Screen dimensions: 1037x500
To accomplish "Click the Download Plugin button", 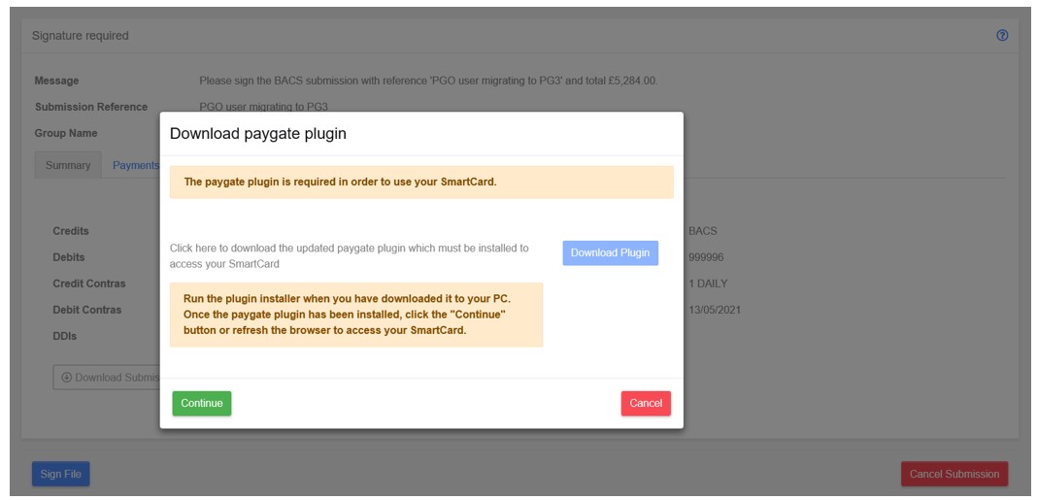I will click(611, 252).
